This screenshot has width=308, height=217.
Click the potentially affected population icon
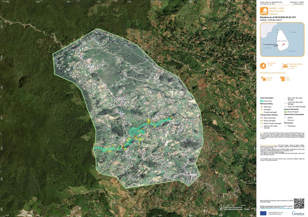(x=285, y=66)
